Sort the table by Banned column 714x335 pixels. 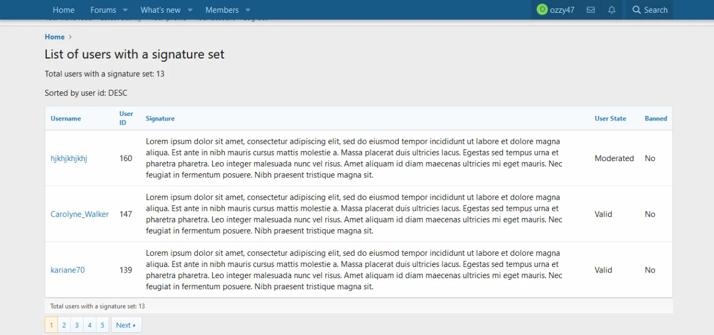click(655, 118)
